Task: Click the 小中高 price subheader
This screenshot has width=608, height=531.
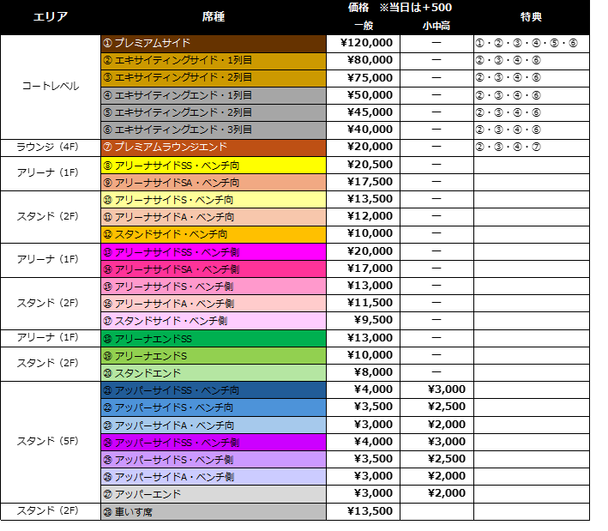Action: tap(436, 26)
